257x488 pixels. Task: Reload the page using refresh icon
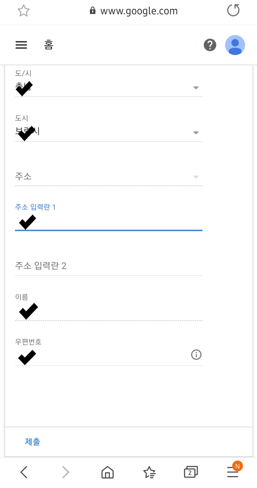(x=233, y=10)
